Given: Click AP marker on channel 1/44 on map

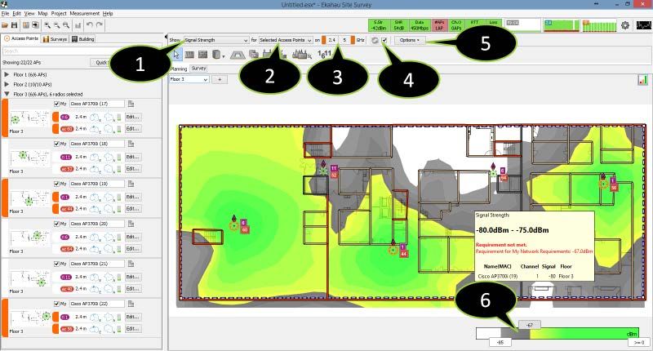Looking at the screenshot, I should [x=393, y=250].
